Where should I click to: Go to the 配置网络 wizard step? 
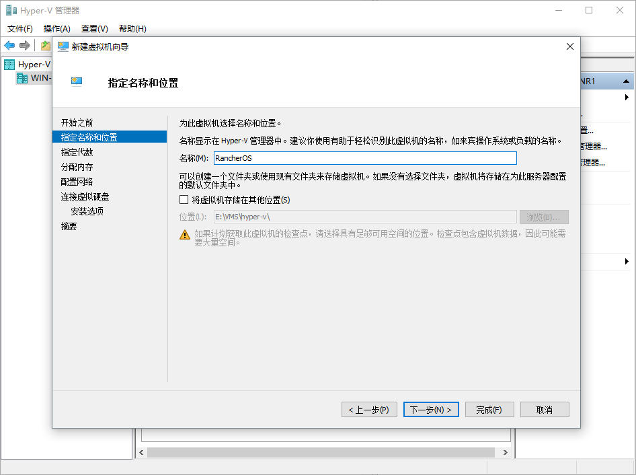[77, 182]
